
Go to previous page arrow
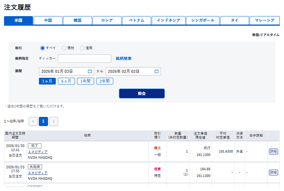pyautogui.click(x=33, y=121)
